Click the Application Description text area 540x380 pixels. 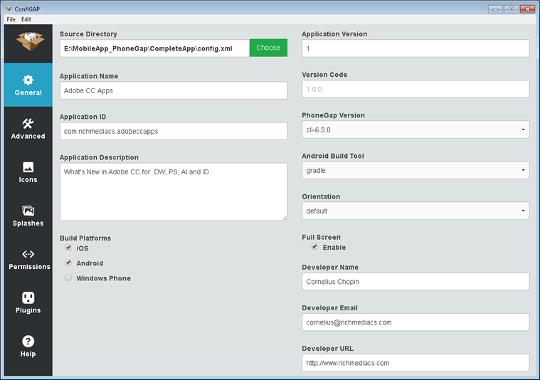point(174,191)
